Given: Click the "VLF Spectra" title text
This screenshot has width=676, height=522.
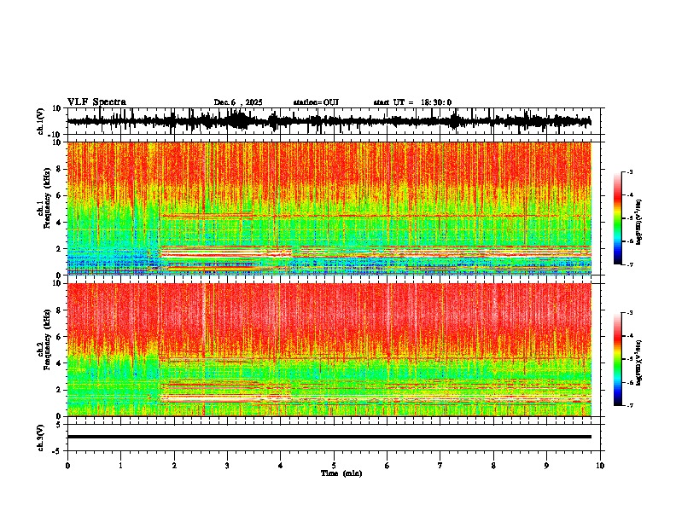Looking at the screenshot, I should (x=96, y=102).
